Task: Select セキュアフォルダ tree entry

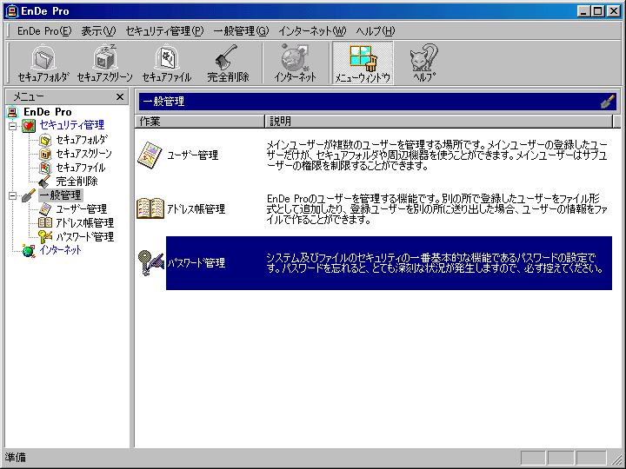Action: coord(82,140)
